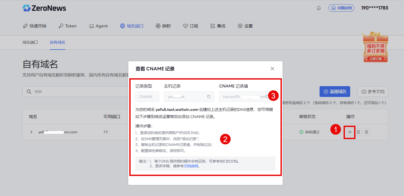Click the 操作 column header
This screenshot has height=196, width=404.
(350, 116)
